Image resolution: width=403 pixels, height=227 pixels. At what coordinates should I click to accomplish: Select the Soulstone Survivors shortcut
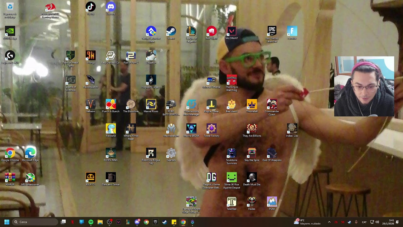(x=232, y=156)
